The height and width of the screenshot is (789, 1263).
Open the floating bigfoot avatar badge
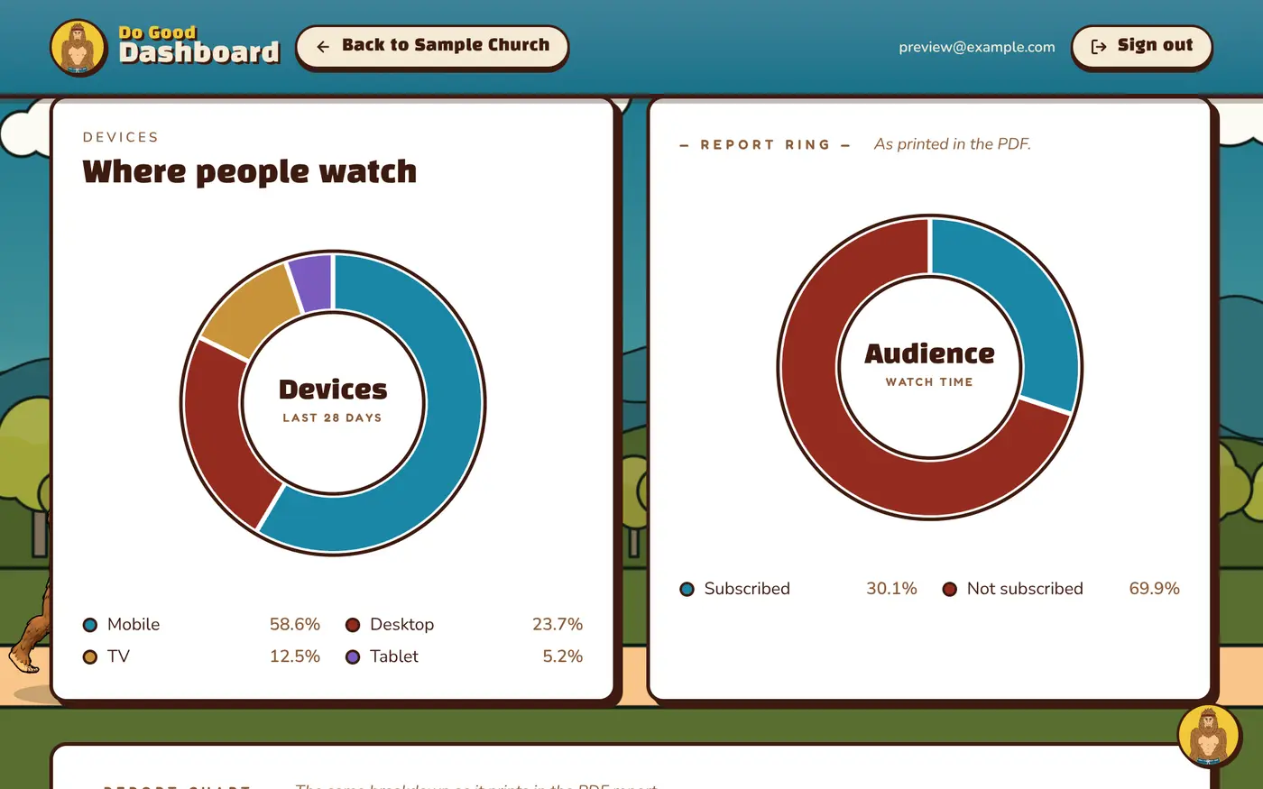point(1208,735)
